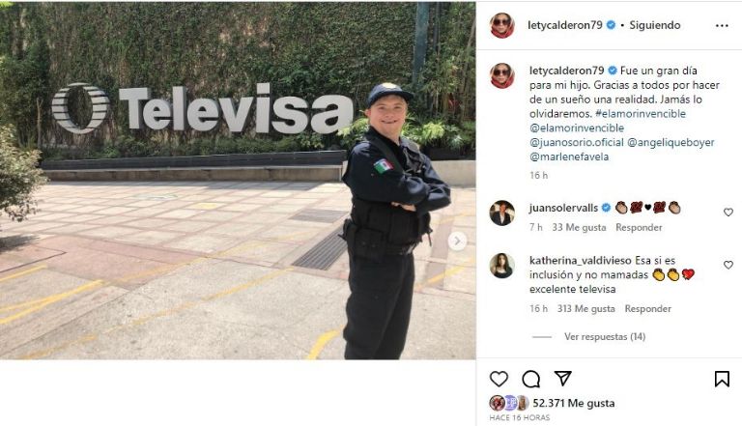Save the post with the bookmark icon
The height and width of the screenshot is (426, 742).
[x=722, y=379]
